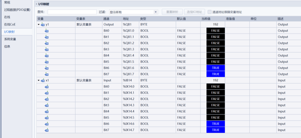Click the variable icon in the %QX1.7 row
Viewport: 301px width, 138px height.
(x=47, y=74)
